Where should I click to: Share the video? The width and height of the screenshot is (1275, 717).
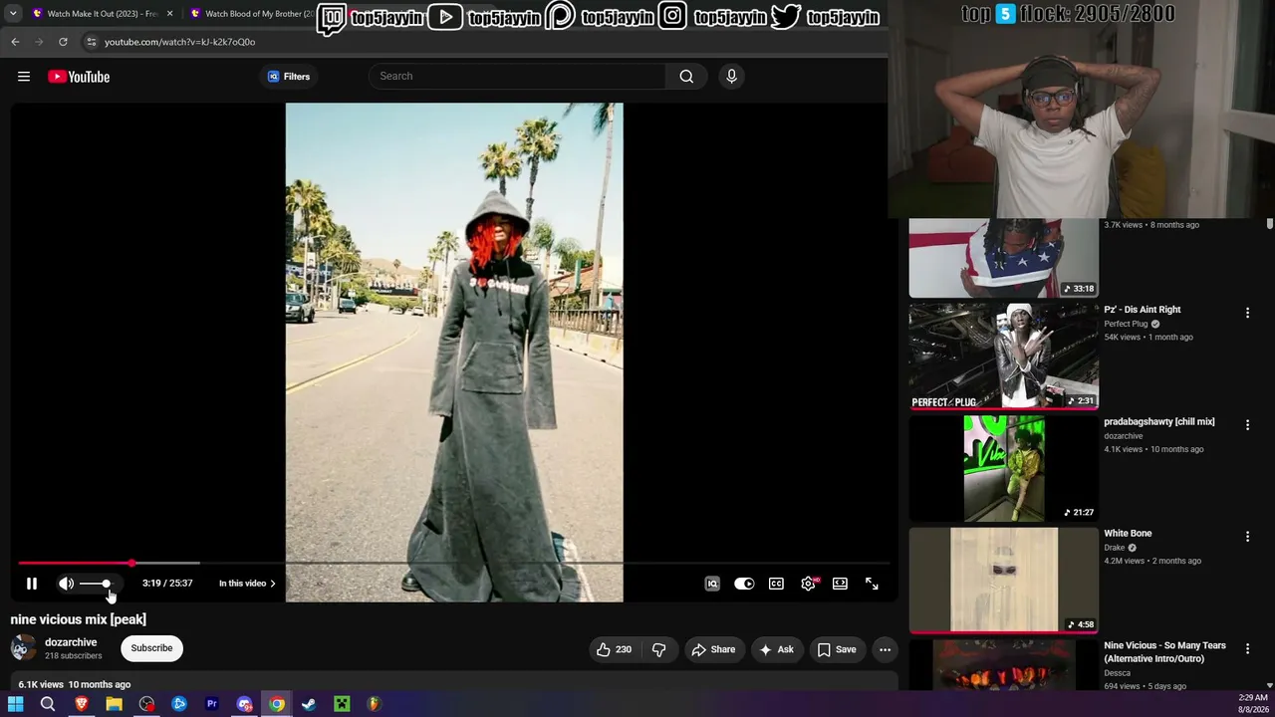713,650
